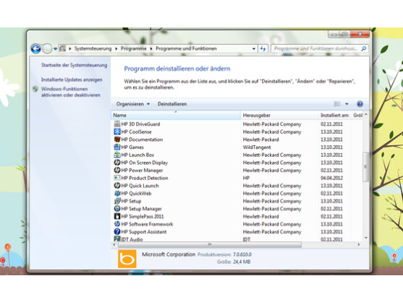Click publisher HP of HP Product Detection
Screen dimensions: 403x302
[246, 178]
